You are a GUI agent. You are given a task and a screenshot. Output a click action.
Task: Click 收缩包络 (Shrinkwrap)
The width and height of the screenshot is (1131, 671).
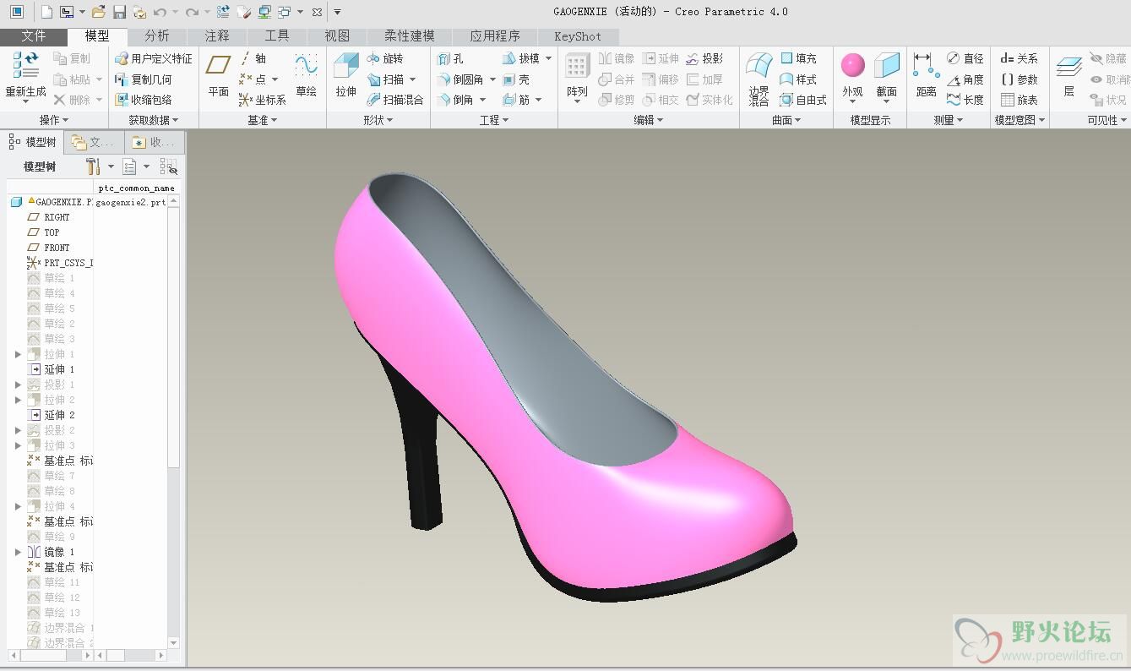[144, 100]
